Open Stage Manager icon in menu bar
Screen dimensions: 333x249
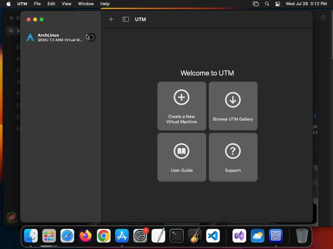256,4
